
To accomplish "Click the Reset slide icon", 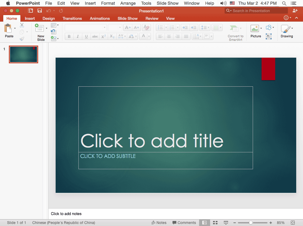I will (53, 32).
